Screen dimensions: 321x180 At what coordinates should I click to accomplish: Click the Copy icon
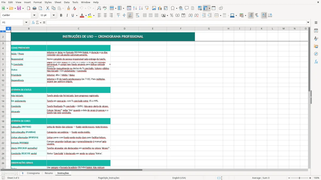tap(53, 8)
